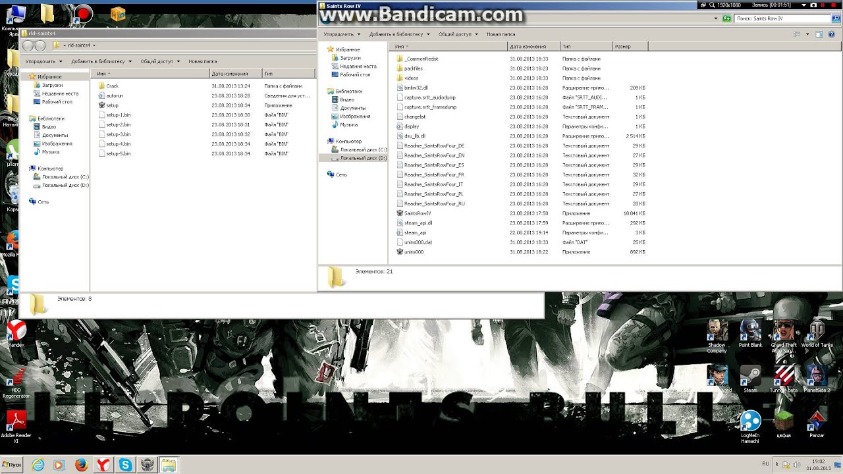Open Bandicam recording dropdown arrow
This screenshot has height=474, width=843.
pos(803,5)
